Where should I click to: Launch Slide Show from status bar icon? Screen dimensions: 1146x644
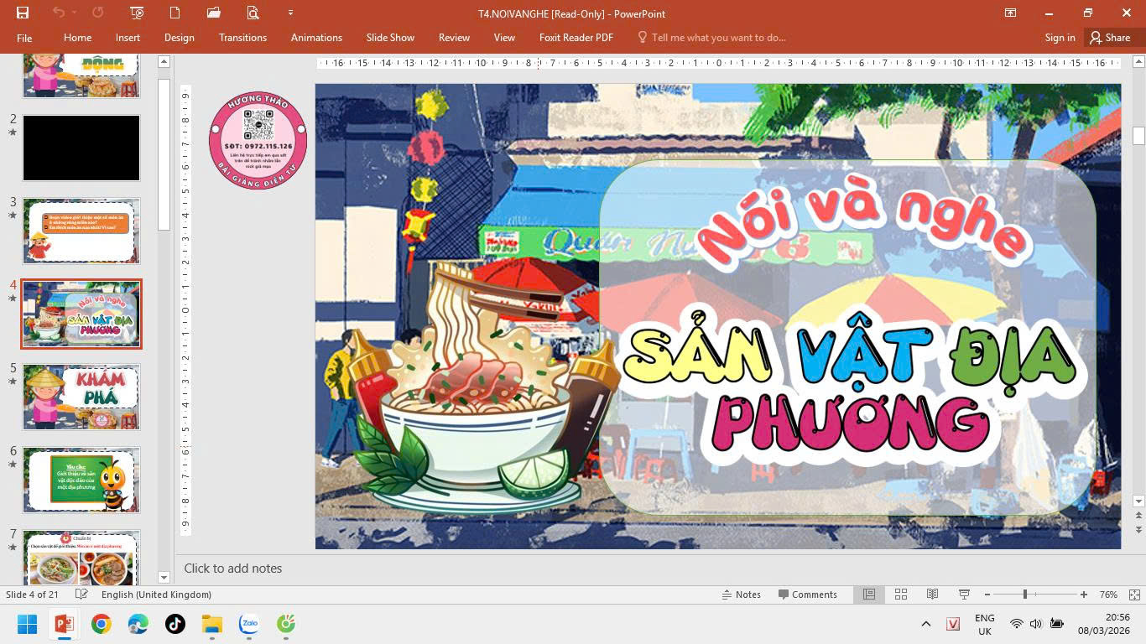click(964, 595)
